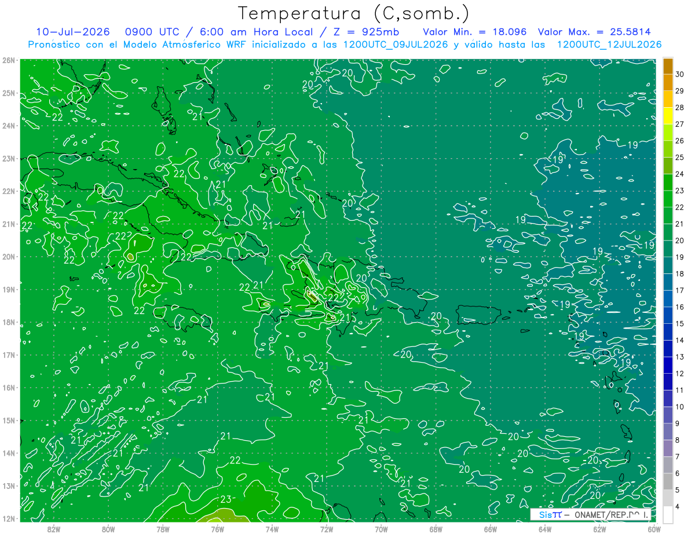This screenshot has width=695, height=537.
Task: Click the '16N' latitude axis label
Action: [x=9, y=388]
